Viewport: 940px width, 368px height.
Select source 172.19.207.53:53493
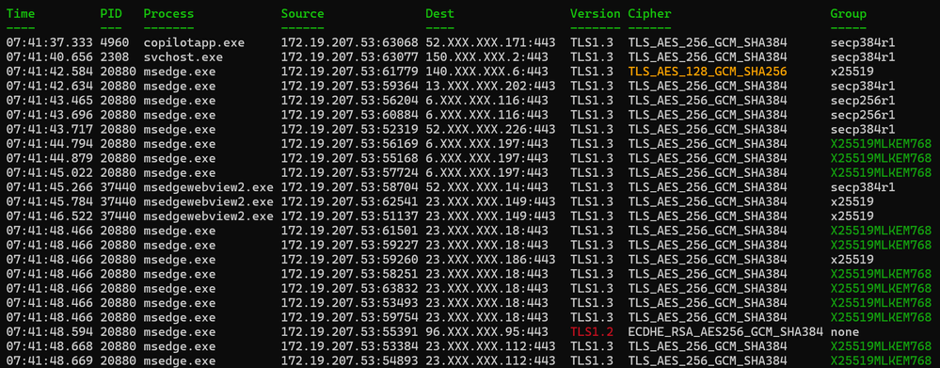click(349, 303)
